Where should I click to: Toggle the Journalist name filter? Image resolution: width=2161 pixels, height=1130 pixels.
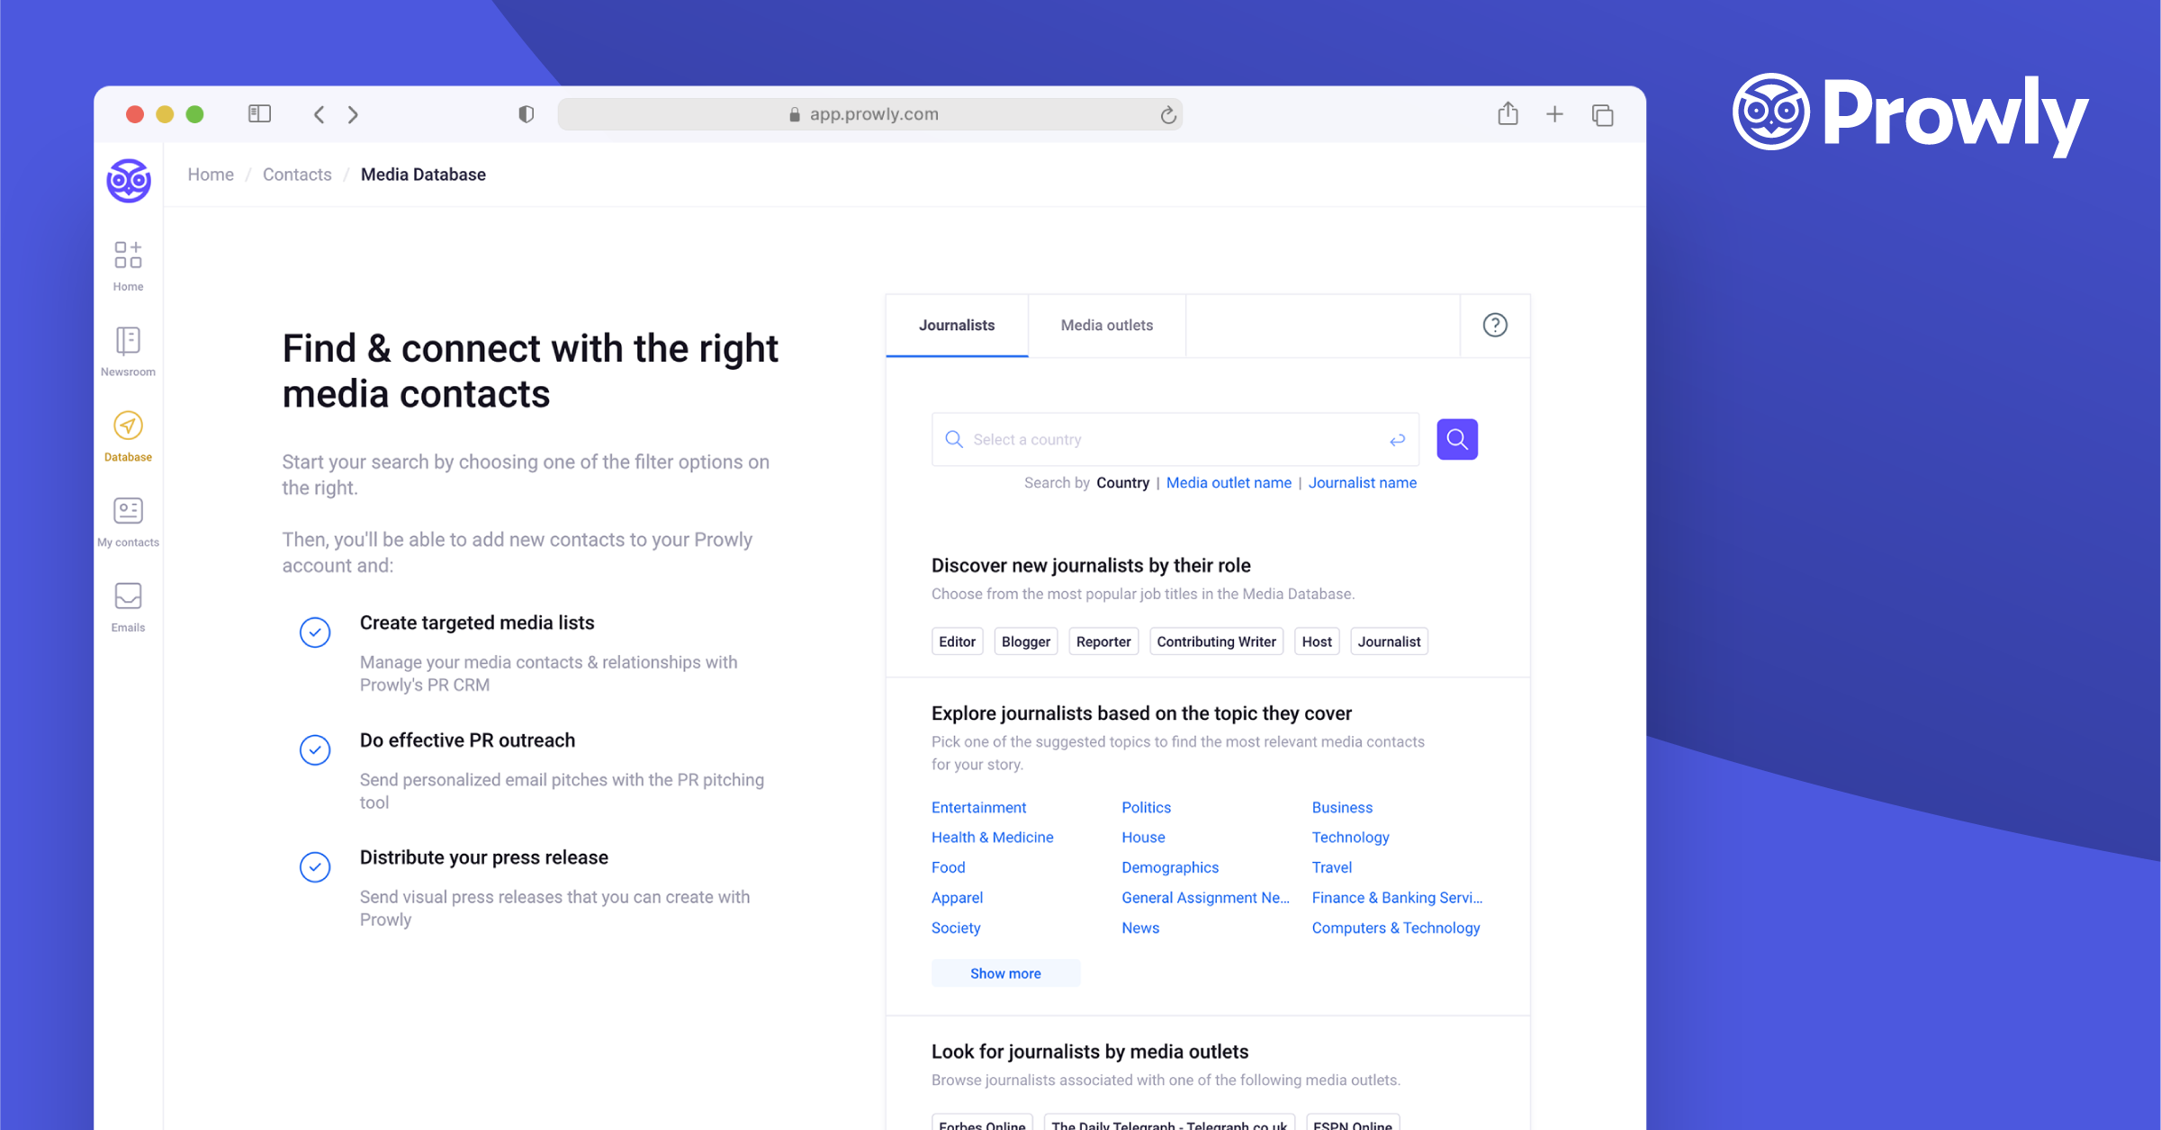point(1362,483)
